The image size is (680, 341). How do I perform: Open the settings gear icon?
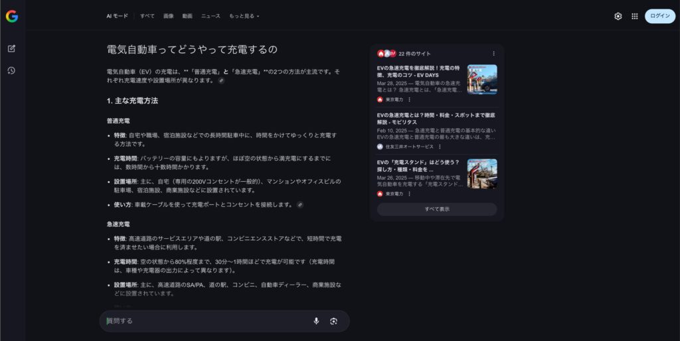pos(618,17)
